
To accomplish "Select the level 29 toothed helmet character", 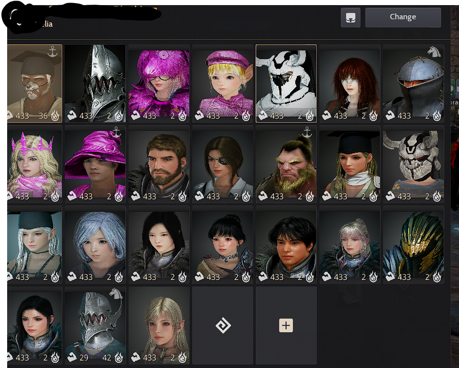I will pyautogui.click(x=95, y=325).
